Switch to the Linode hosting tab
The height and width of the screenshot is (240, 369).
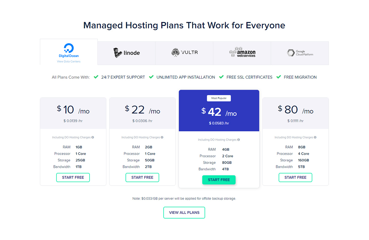pyautogui.click(x=126, y=52)
